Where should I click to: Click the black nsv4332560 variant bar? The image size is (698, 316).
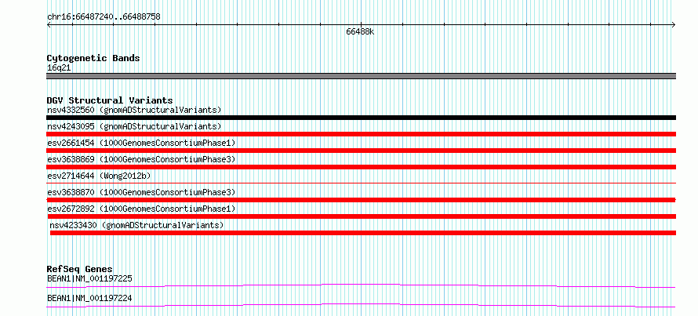tap(361, 118)
